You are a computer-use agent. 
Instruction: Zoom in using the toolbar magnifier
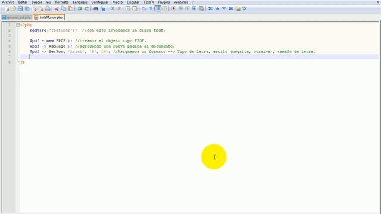(112, 9)
